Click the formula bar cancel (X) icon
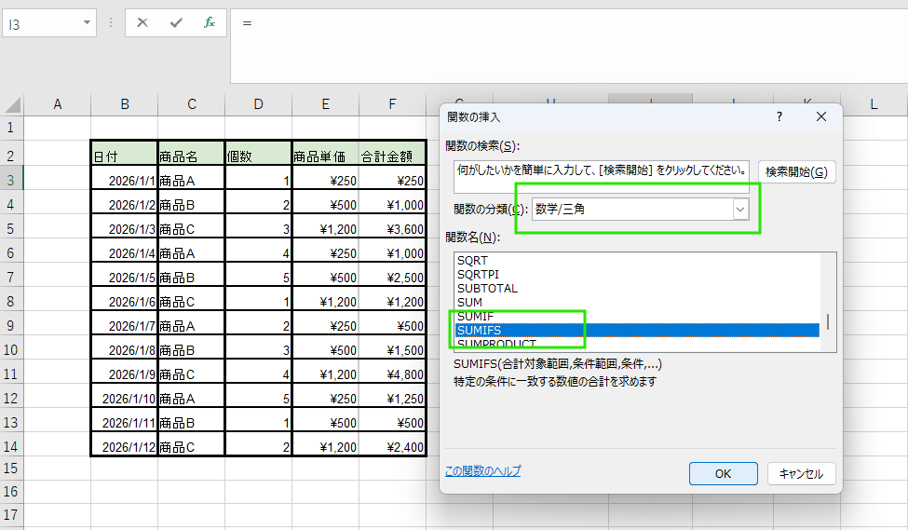Viewport: 908px width, 530px height. click(x=142, y=23)
